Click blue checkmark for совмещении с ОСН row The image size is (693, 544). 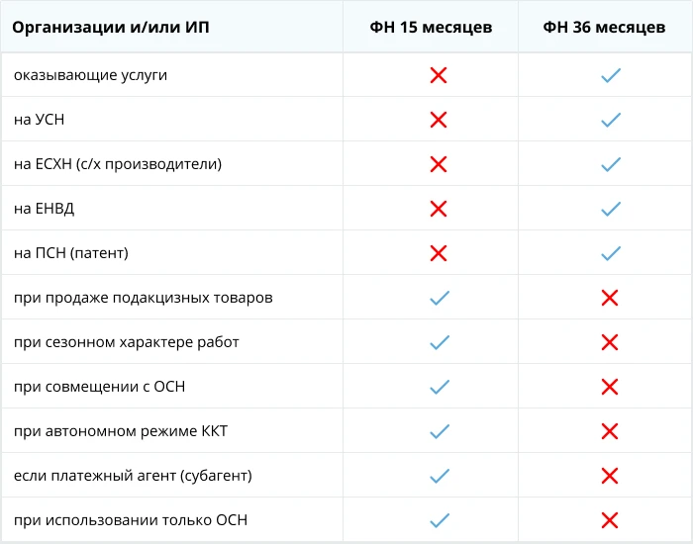point(439,387)
